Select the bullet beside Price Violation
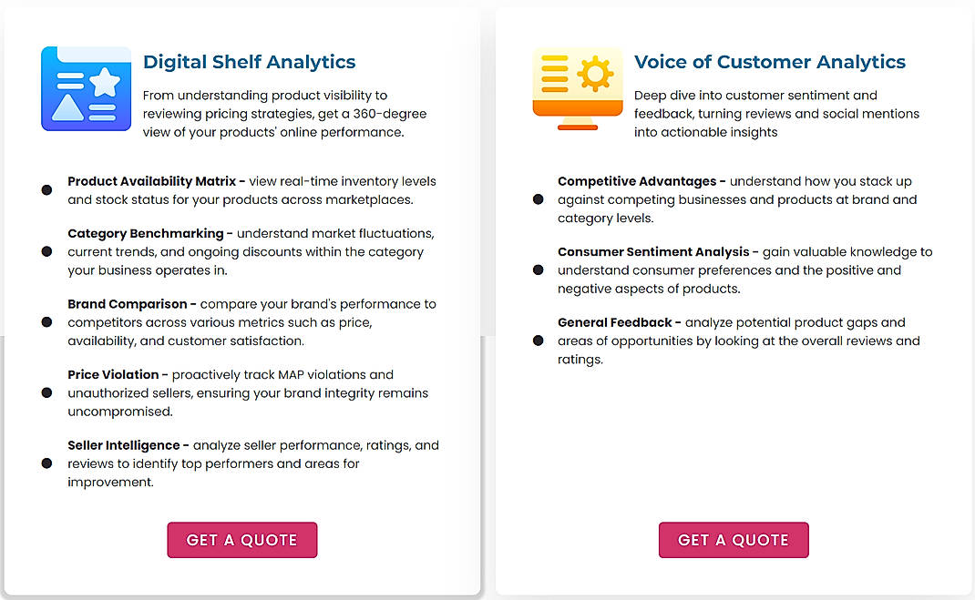 46,392
